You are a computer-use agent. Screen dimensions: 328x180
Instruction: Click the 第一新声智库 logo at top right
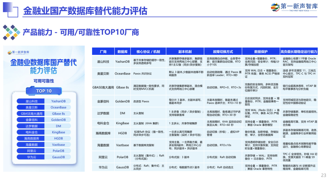pyautogui.click(x=294, y=7)
